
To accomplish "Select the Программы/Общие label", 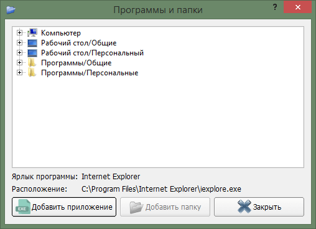I will 77,63.
